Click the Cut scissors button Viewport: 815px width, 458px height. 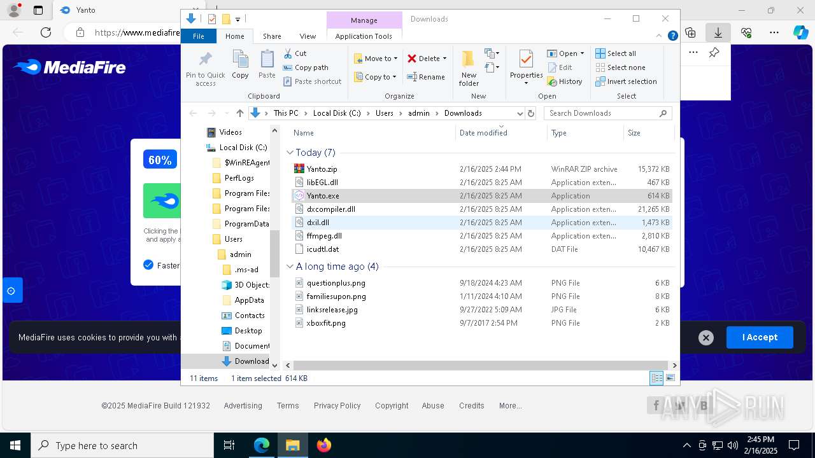(295, 53)
